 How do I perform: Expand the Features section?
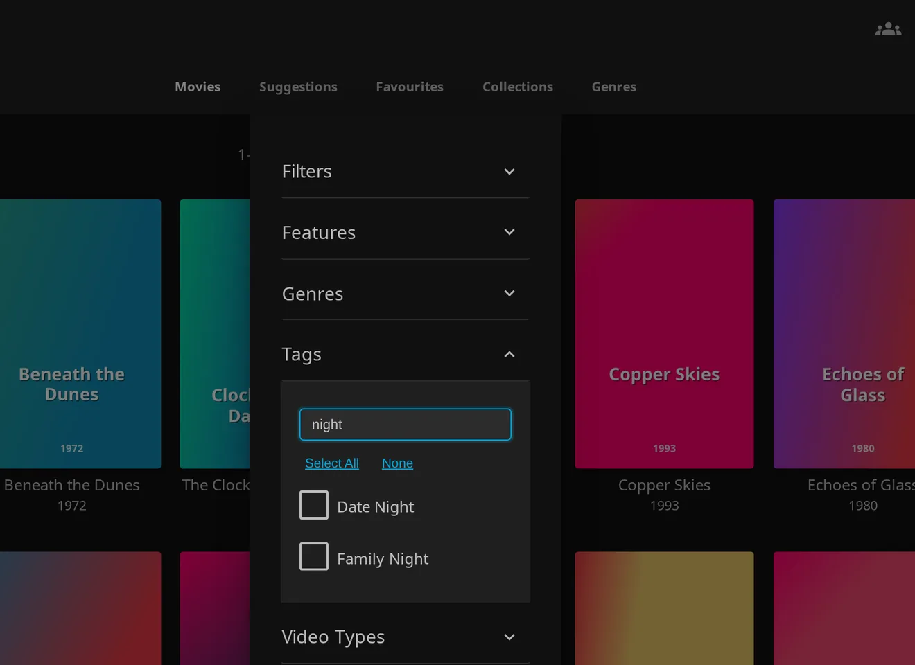pos(406,232)
